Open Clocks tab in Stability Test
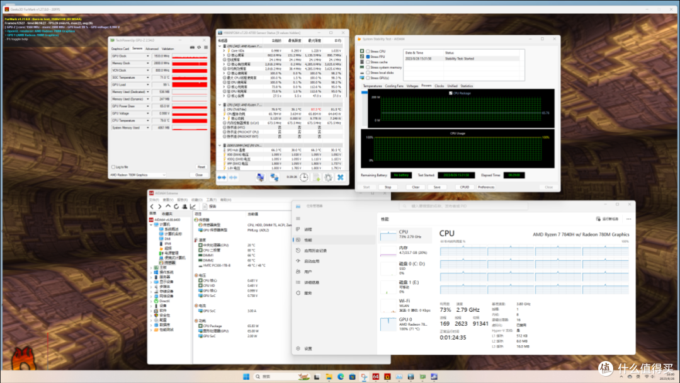Image resolution: width=680 pixels, height=383 pixels. [439, 86]
